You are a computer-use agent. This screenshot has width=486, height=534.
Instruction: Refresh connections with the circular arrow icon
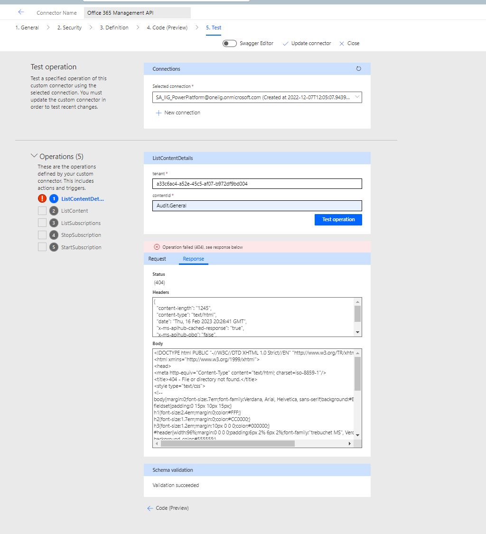pyautogui.click(x=359, y=68)
